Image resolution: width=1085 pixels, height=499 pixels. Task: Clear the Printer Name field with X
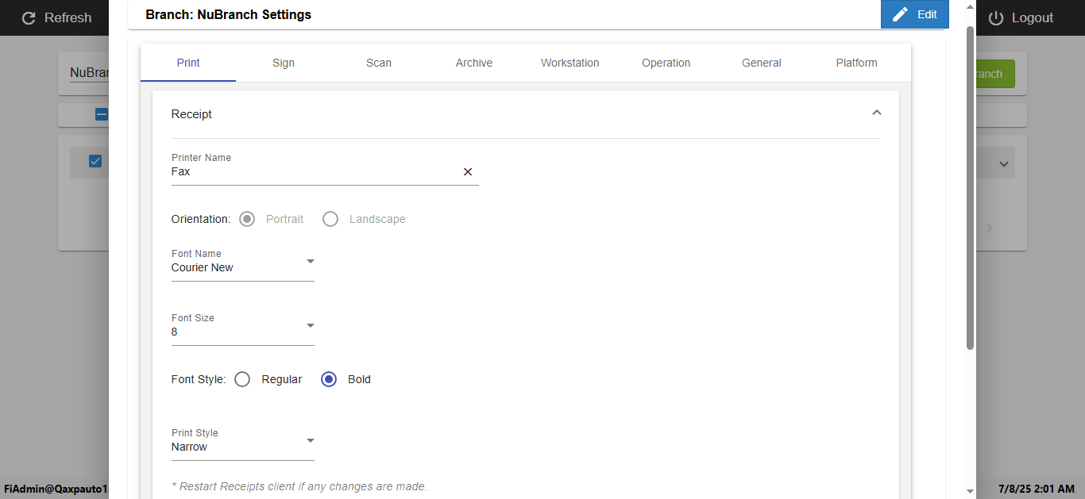pos(468,171)
